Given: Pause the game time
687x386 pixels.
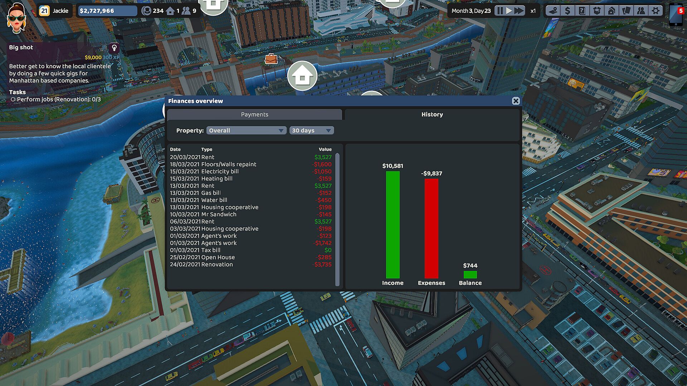Looking at the screenshot, I should (x=500, y=11).
